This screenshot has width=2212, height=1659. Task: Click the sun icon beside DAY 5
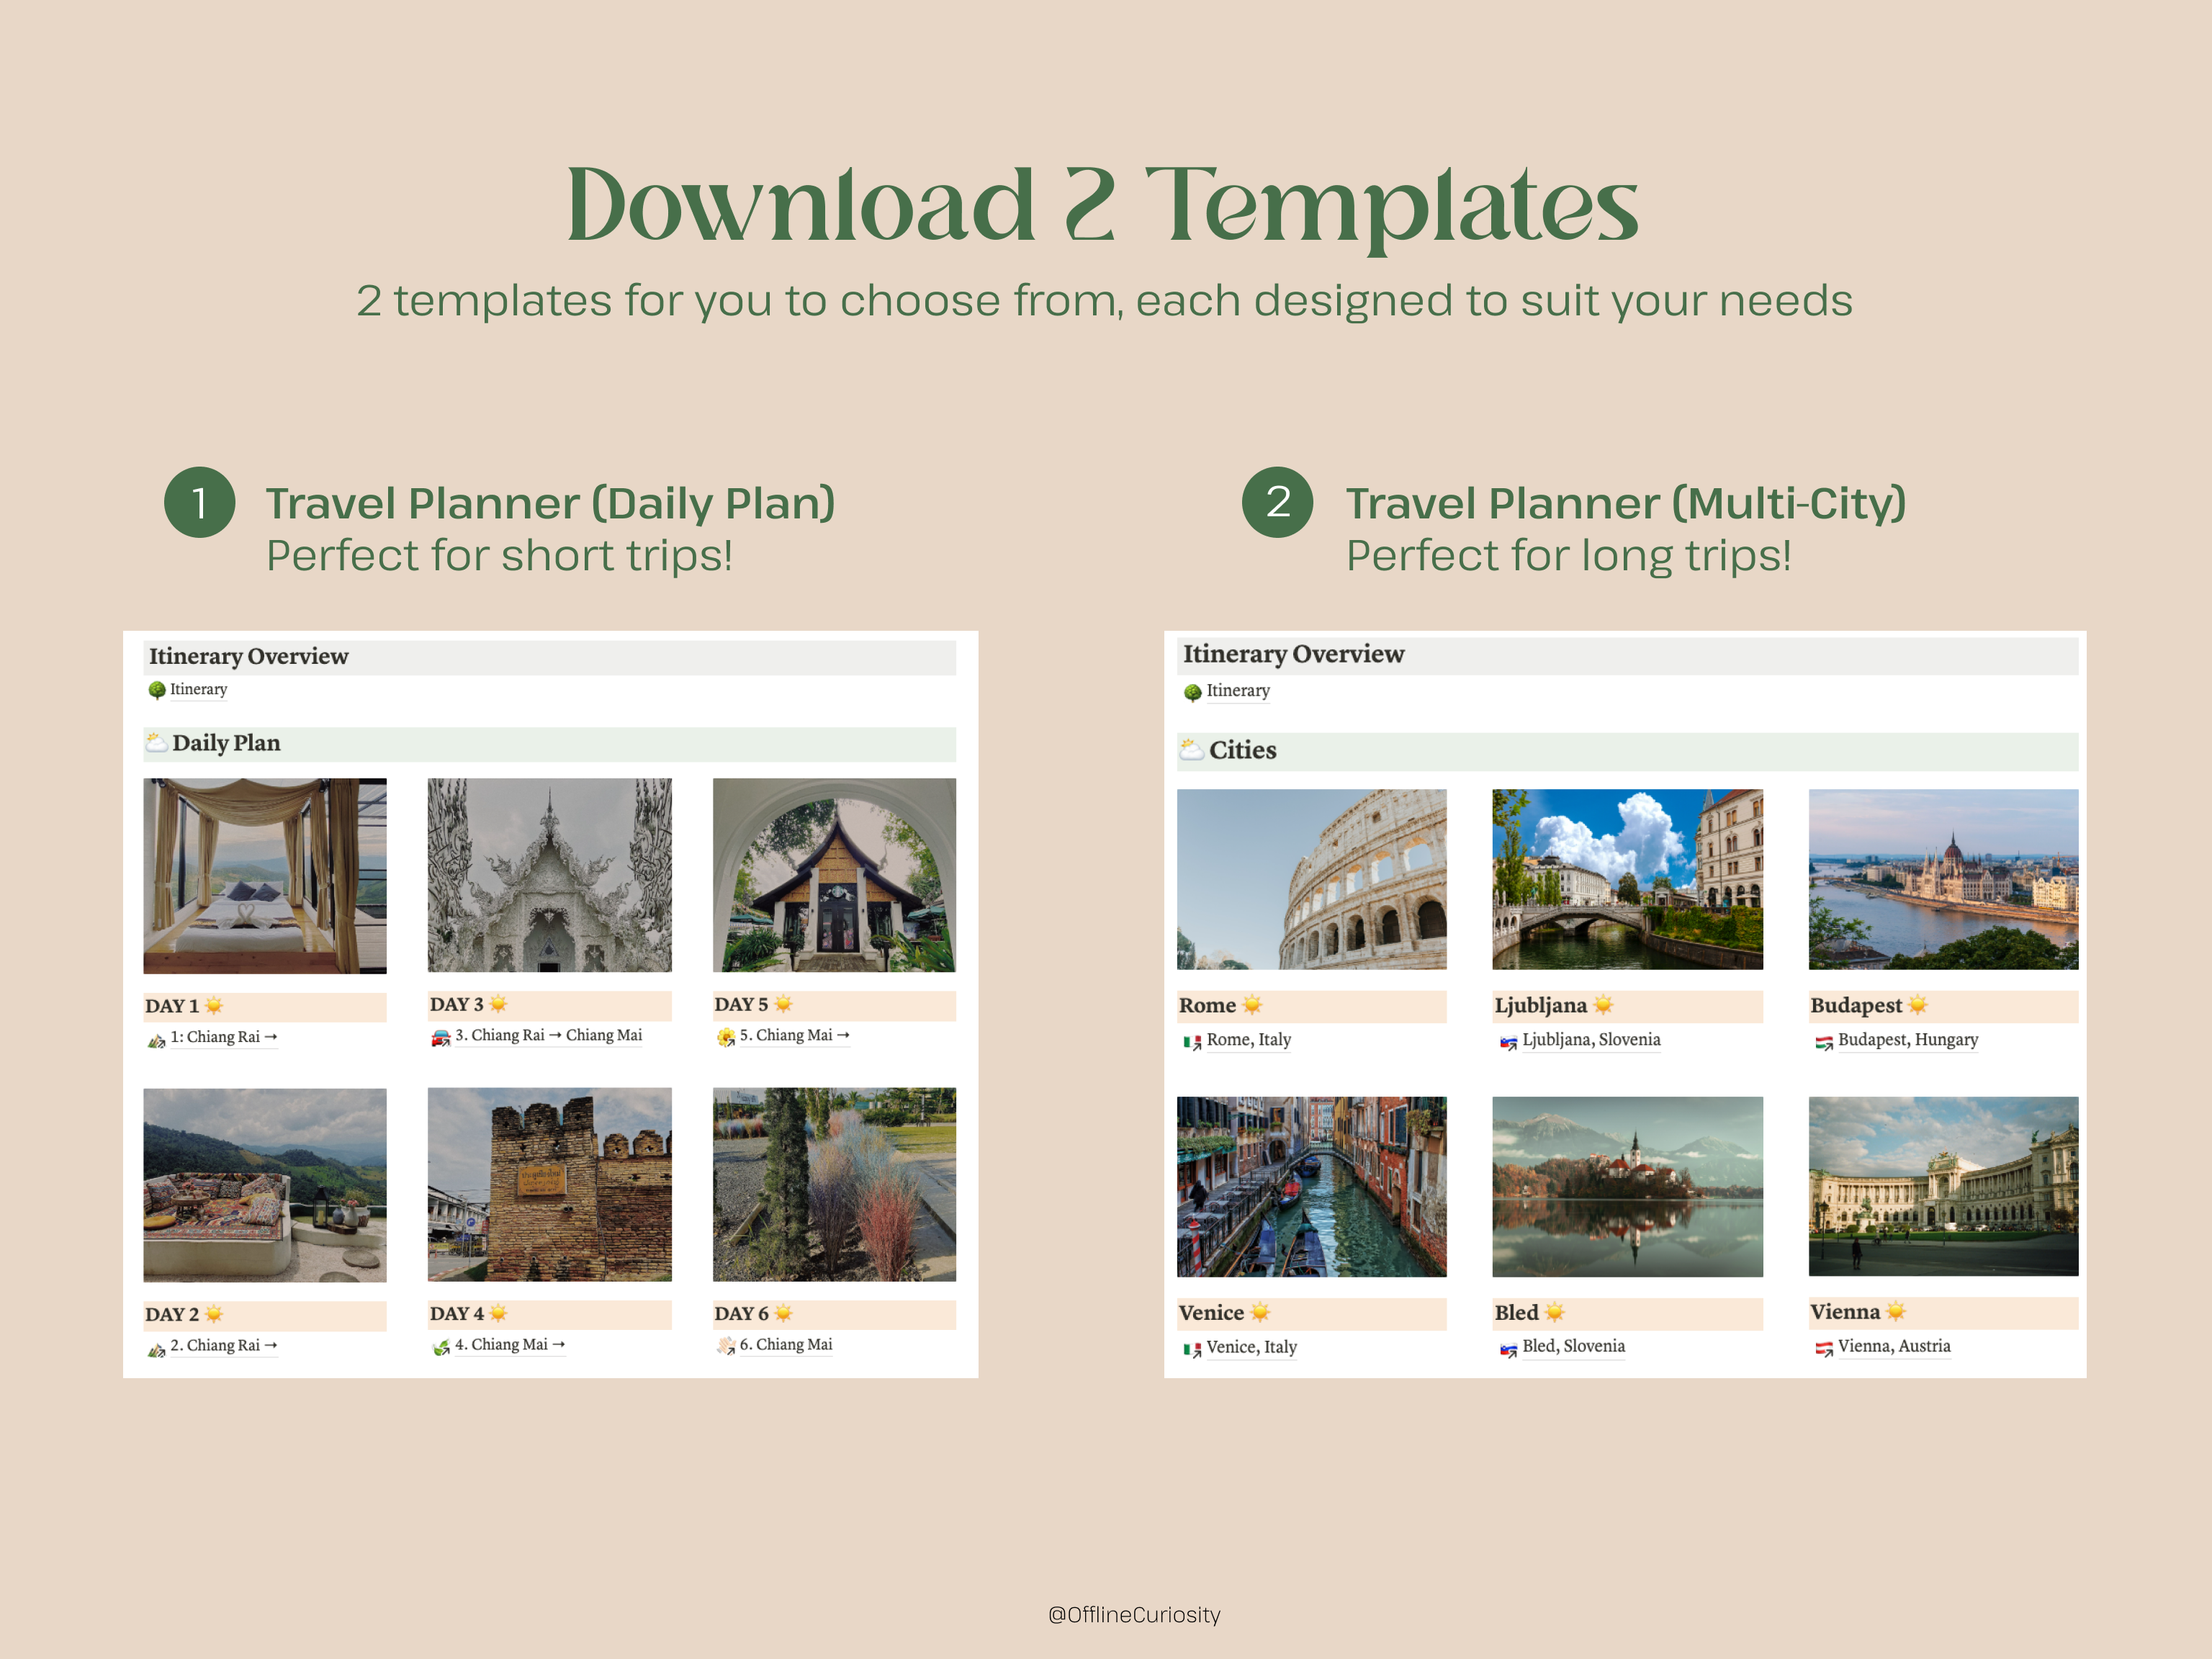[783, 1004]
